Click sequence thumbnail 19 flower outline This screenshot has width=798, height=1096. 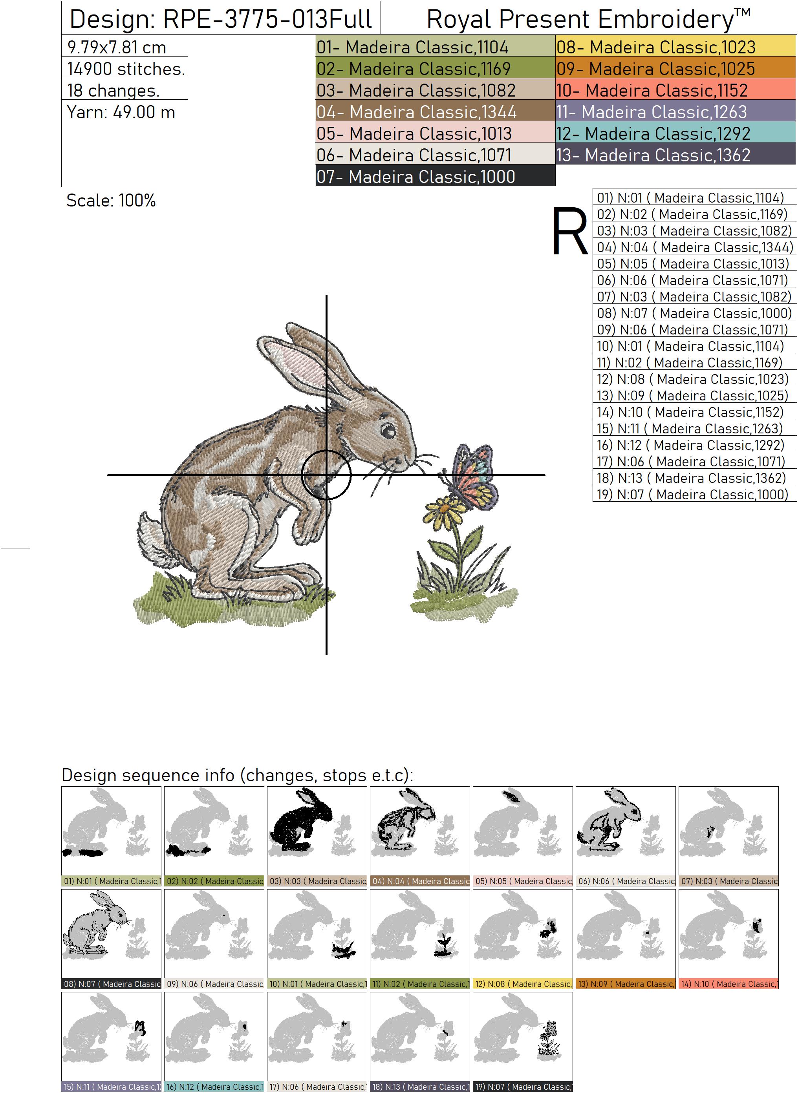(x=522, y=1037)
